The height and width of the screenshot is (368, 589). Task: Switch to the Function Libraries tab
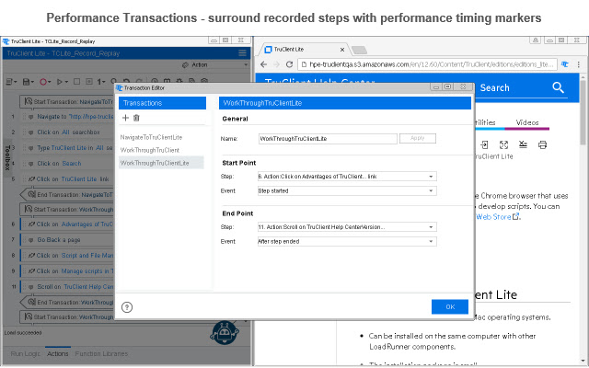click(101, 353)
